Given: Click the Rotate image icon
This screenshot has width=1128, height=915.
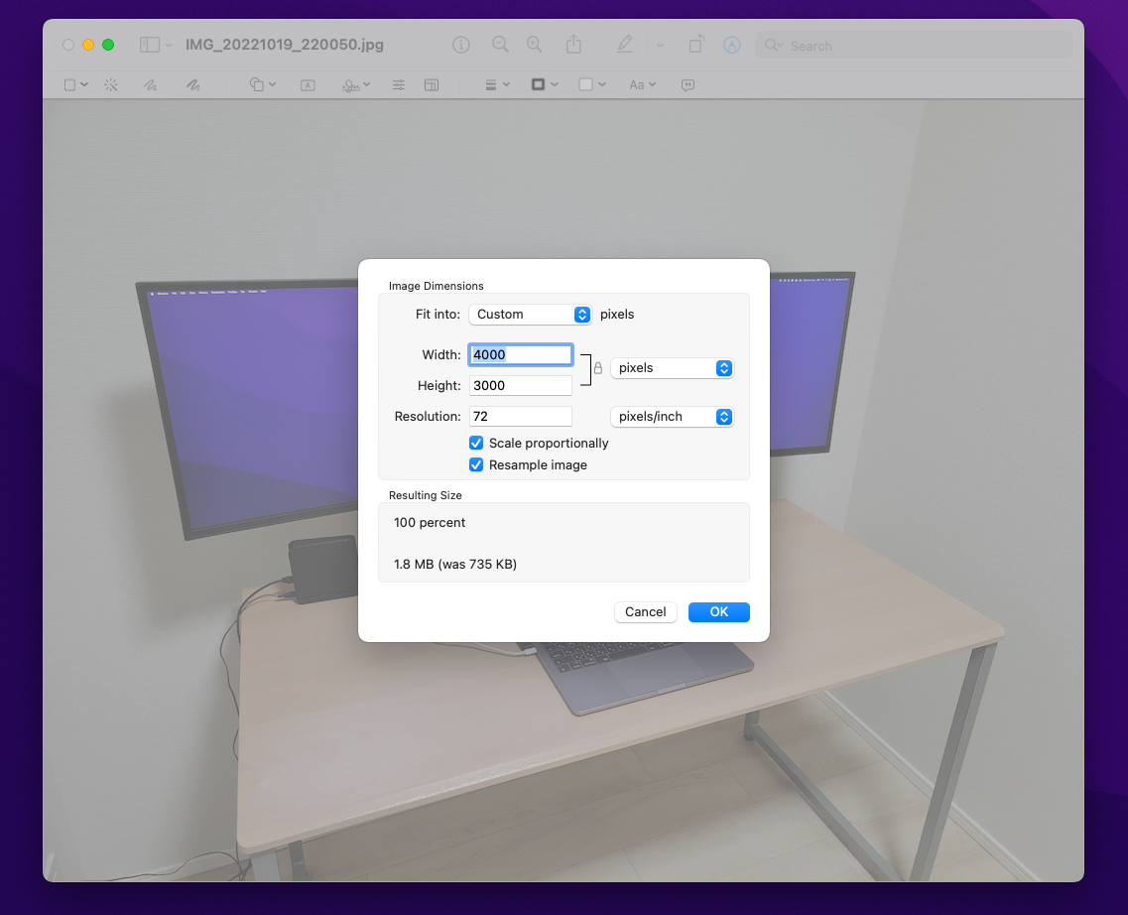Looking at the screenshot, I should 695,45.
